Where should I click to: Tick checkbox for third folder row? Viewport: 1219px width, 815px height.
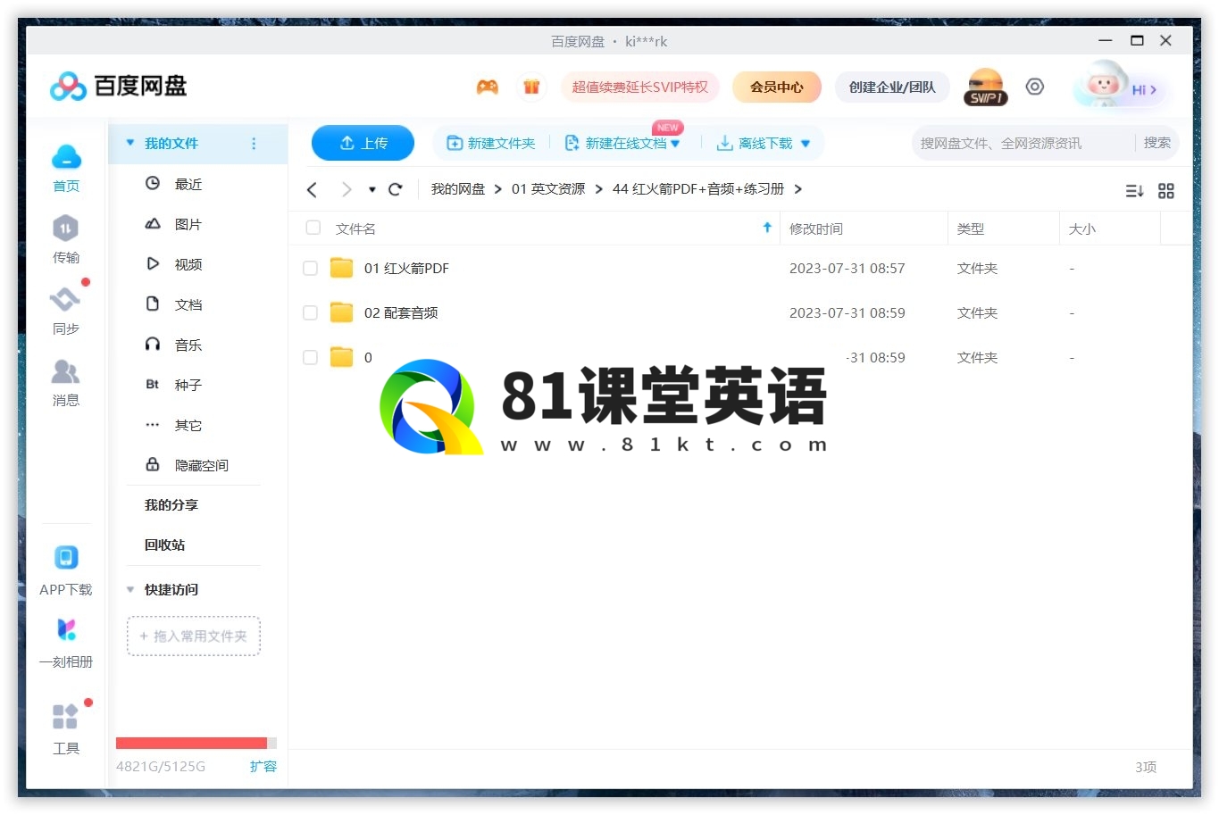click(310, 357)
